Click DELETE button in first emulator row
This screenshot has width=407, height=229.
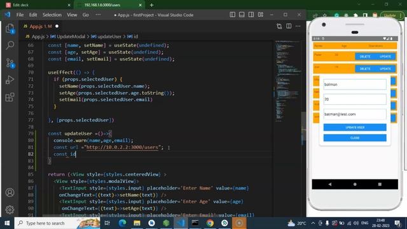[365, 57]
